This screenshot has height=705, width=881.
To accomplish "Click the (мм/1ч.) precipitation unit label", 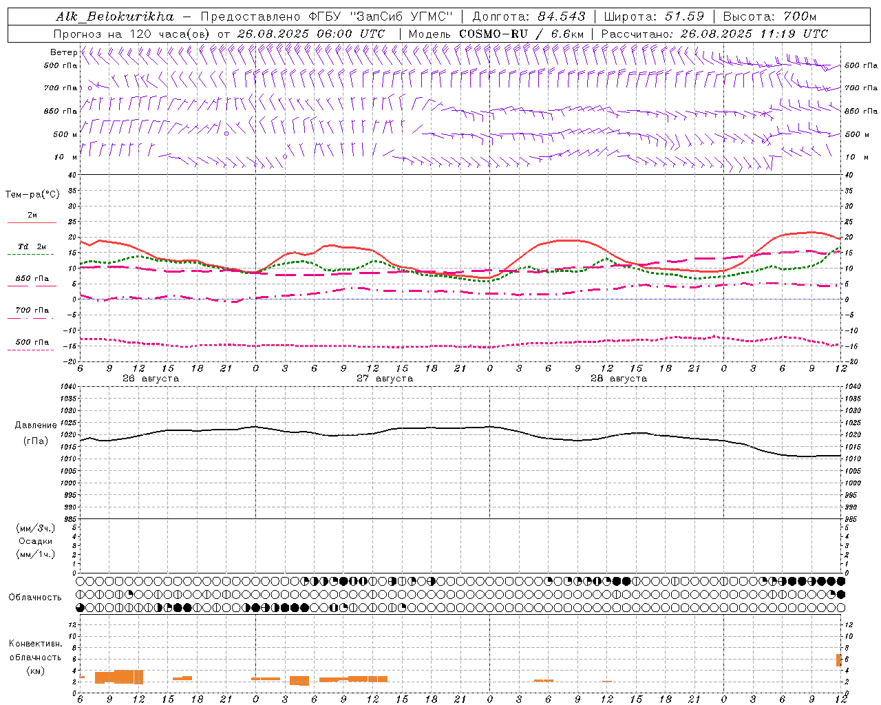I will pyautogui.click(x=36, y=554).
